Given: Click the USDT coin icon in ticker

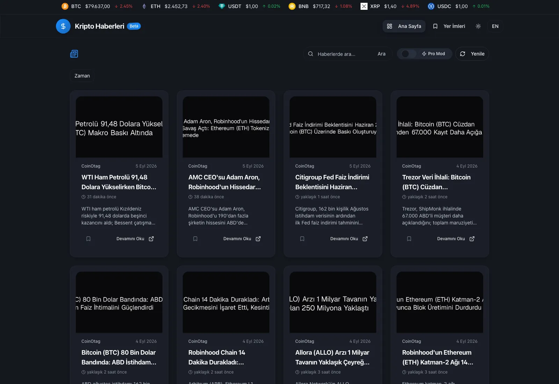Looking at the screenshot, I should click(222, 6).
